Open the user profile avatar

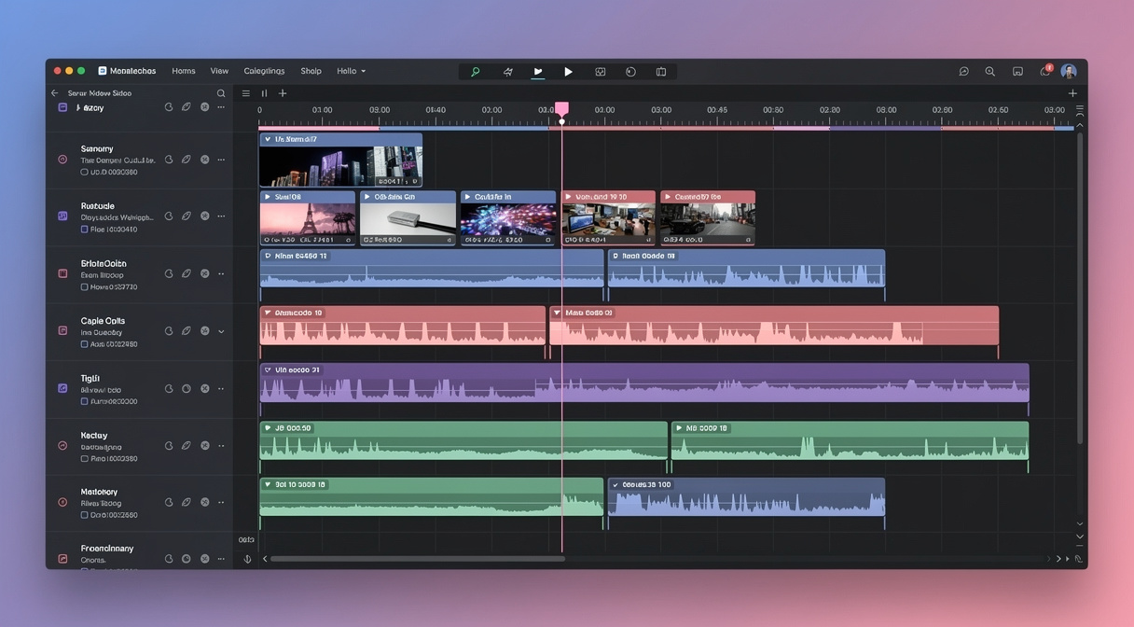[1069, 71]
